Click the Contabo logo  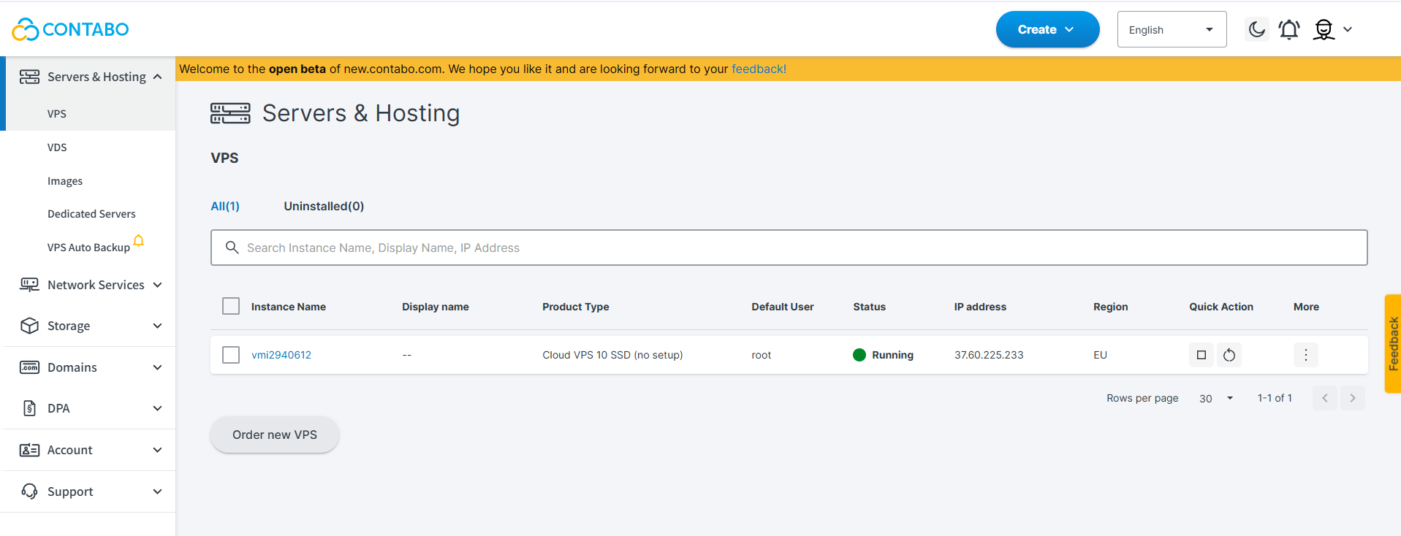(70, 29)
